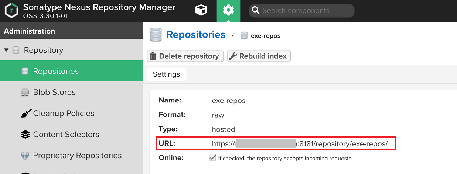The height and width of the screenshot is (174, 457).
Task: Click the Proprietary Repositories icon
Action: 25,156
